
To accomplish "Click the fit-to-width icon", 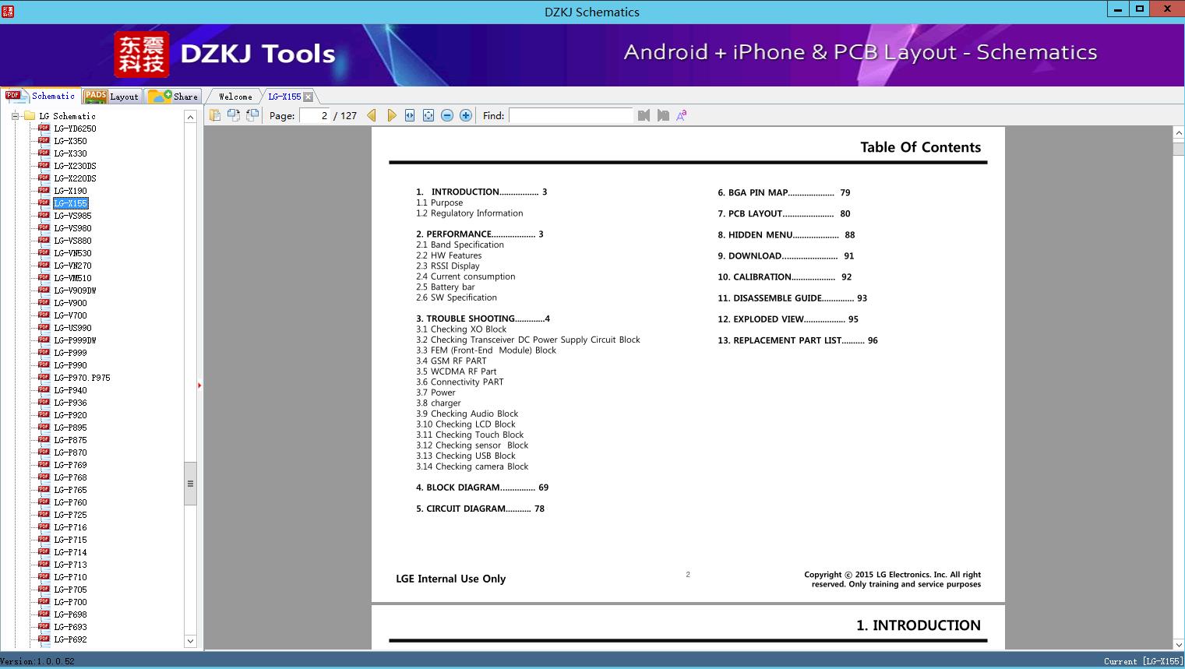I will click(x=410, y=115).
